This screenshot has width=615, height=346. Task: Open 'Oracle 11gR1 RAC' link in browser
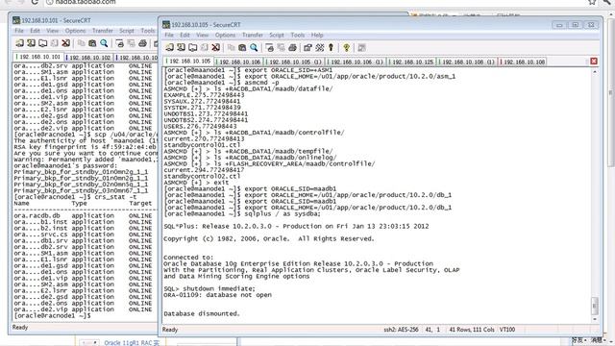click(132, 343)
